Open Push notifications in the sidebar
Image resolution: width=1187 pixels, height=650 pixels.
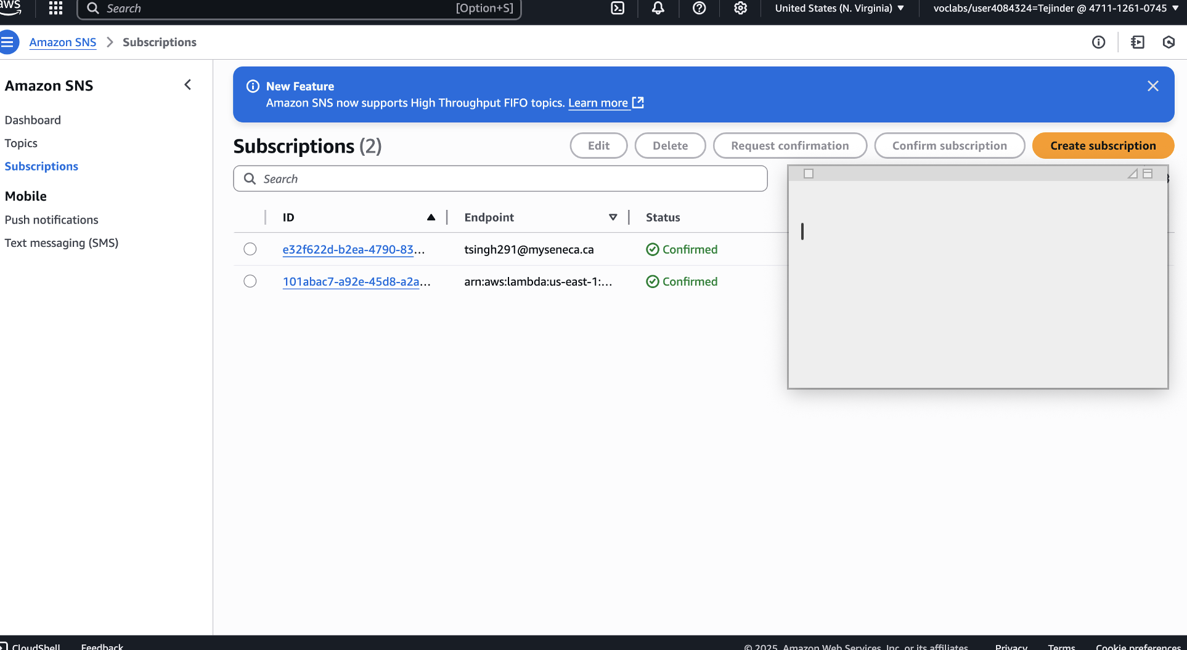pos(51,220)
